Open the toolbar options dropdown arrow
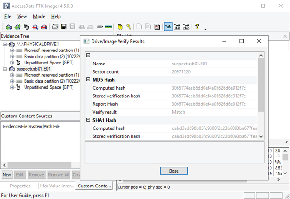The width and height of the screenshot is (290, 199). pos(205,29)
